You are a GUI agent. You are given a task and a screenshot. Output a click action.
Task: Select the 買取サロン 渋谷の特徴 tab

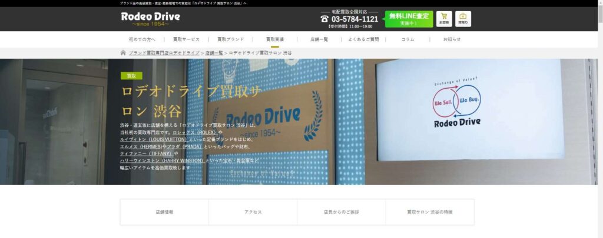[x=430, y=212]
